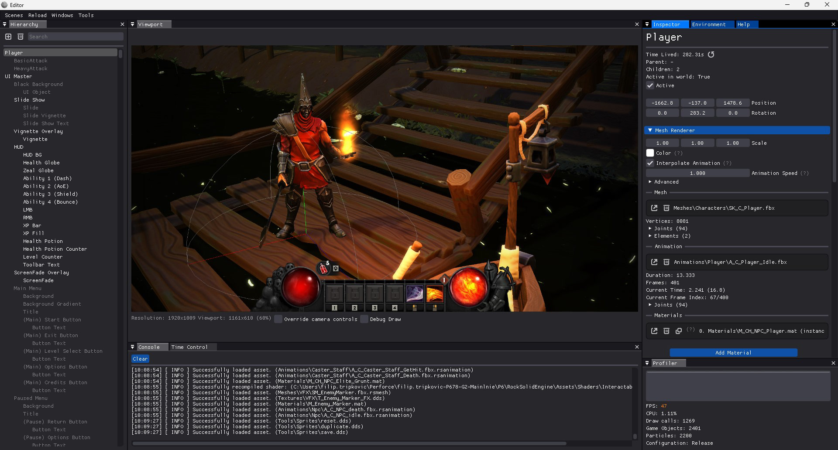Open the A_C_Player_Idle.fbx animation link icon
838x450 pixels.
[x=654, y=262]
